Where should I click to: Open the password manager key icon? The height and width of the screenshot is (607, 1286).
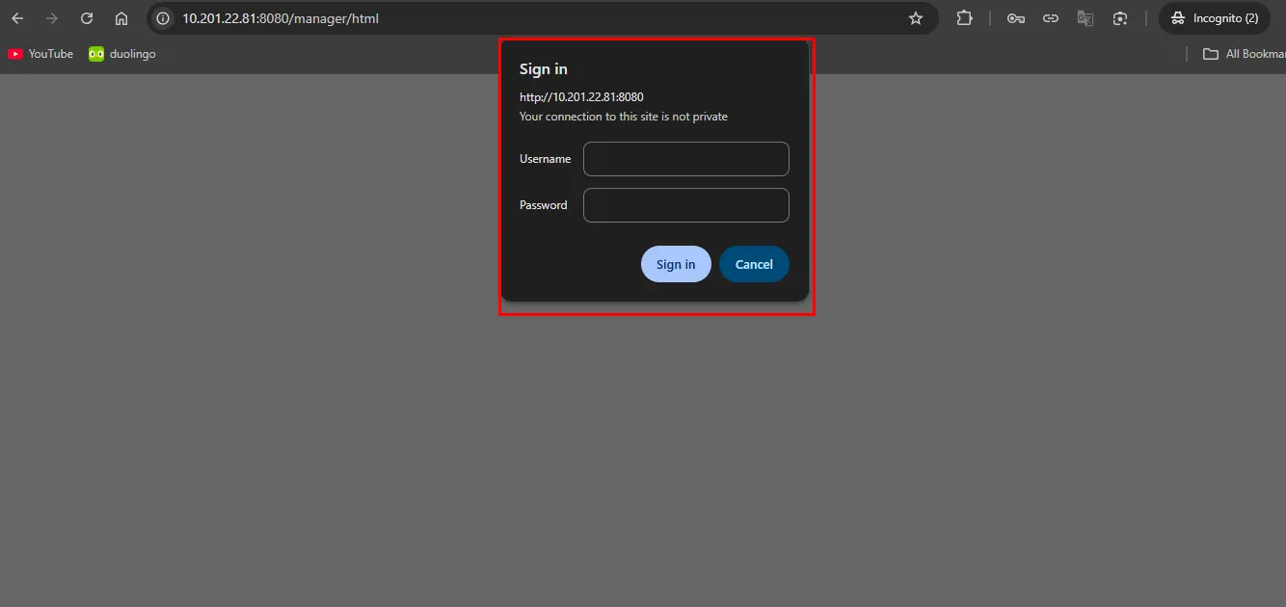pyautogui.click(x=1015, y=18)
